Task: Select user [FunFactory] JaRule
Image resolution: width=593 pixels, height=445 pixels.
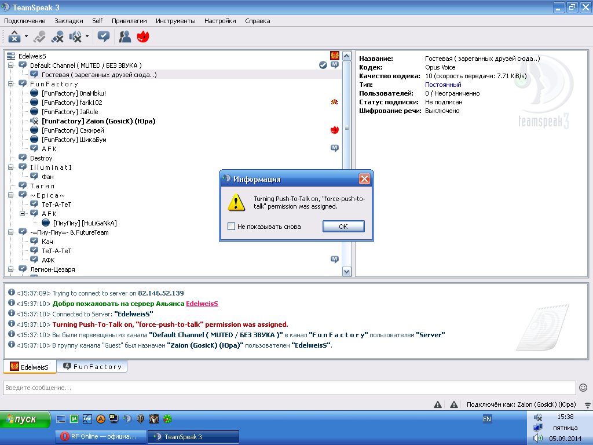Action: point(69,112)
